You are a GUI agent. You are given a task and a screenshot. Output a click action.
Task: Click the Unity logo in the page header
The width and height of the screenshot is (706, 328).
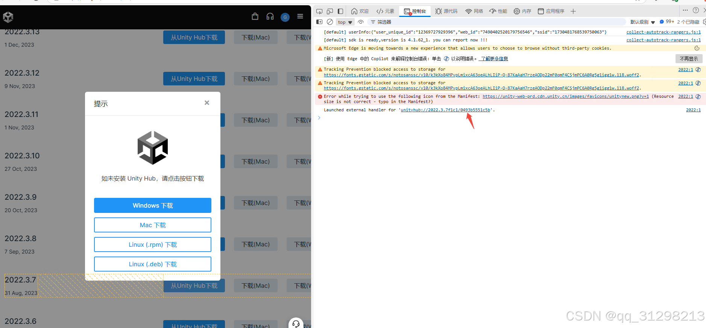8,17
